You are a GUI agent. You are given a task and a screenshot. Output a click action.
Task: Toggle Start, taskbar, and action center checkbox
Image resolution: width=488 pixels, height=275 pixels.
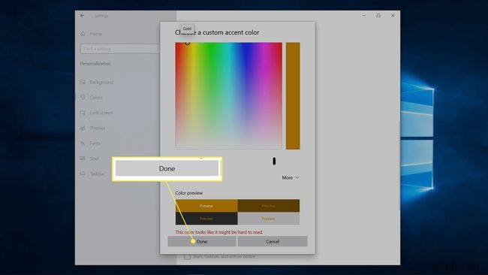pyautogui.click(x=187, y=257)
